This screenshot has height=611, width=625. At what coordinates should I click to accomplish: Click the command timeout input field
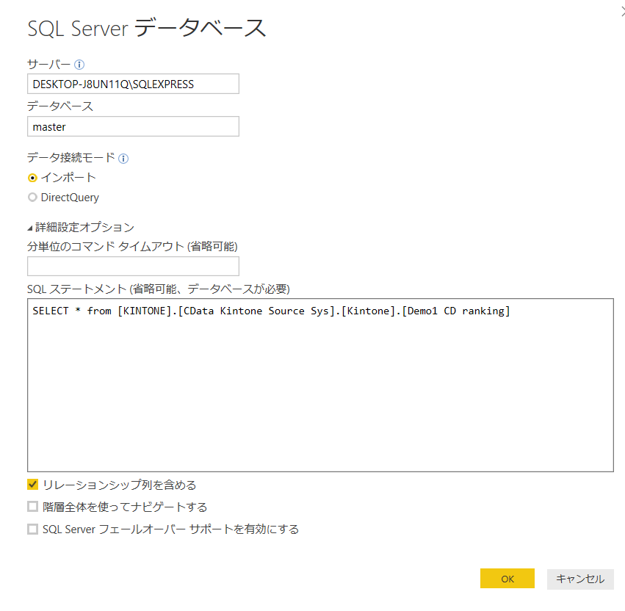132,265
